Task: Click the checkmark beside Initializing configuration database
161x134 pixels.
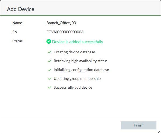Action: point(49,70)
